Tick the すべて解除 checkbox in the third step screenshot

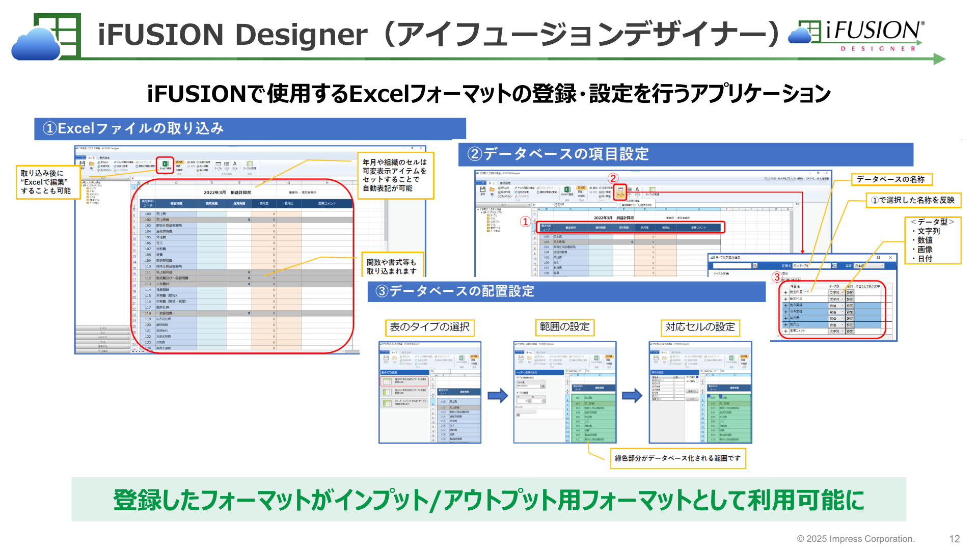697,381
